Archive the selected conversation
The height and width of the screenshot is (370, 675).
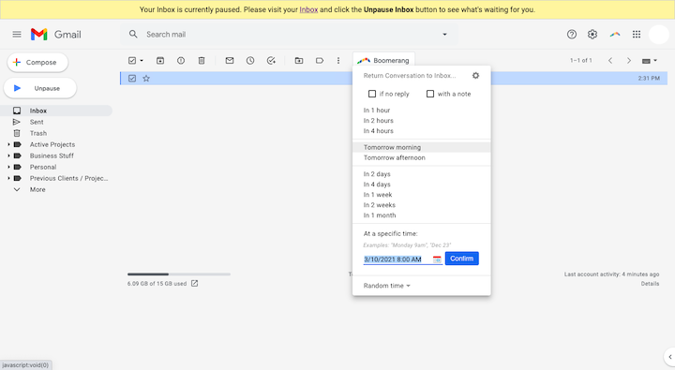pos(160,61)
